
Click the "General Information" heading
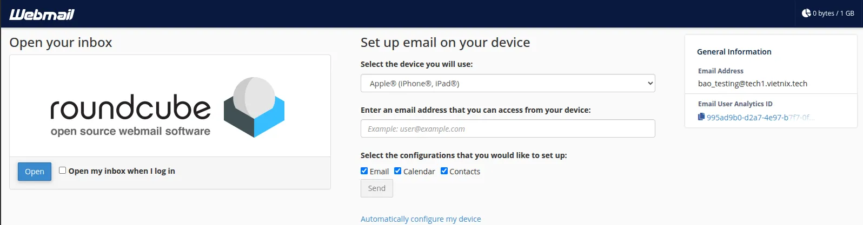pyautogui.click(x=734, y=52)
